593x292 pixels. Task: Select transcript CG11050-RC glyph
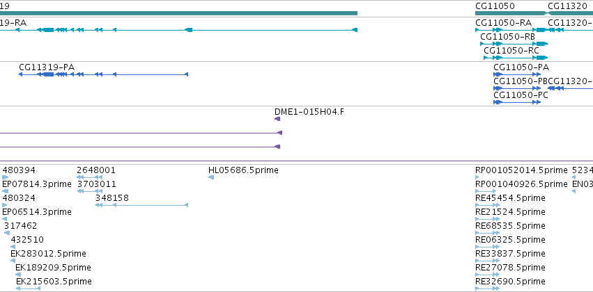tap(516, 58)
